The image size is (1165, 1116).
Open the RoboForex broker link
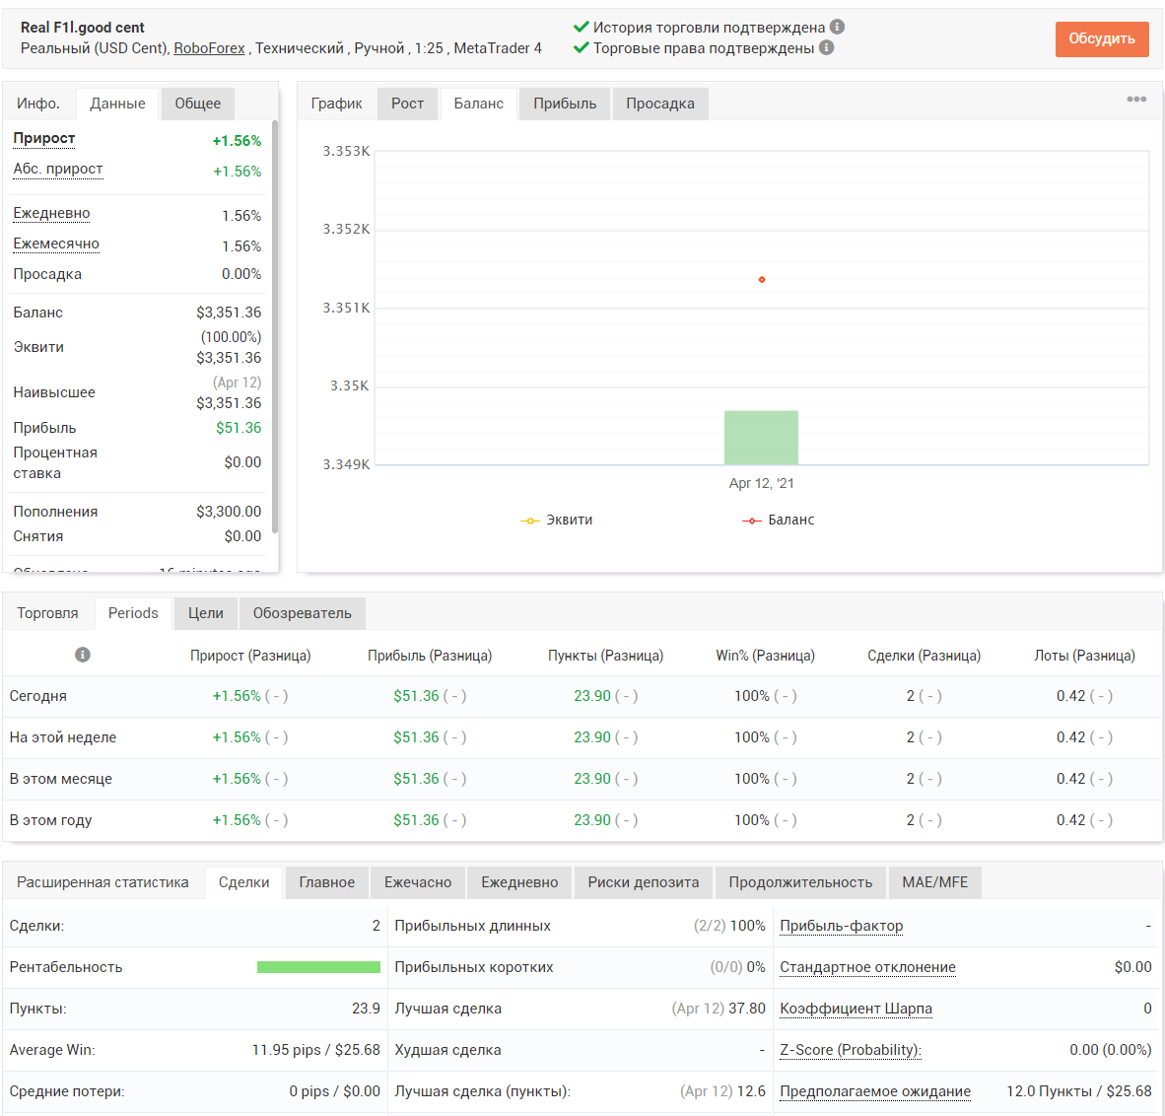[209, 48]
